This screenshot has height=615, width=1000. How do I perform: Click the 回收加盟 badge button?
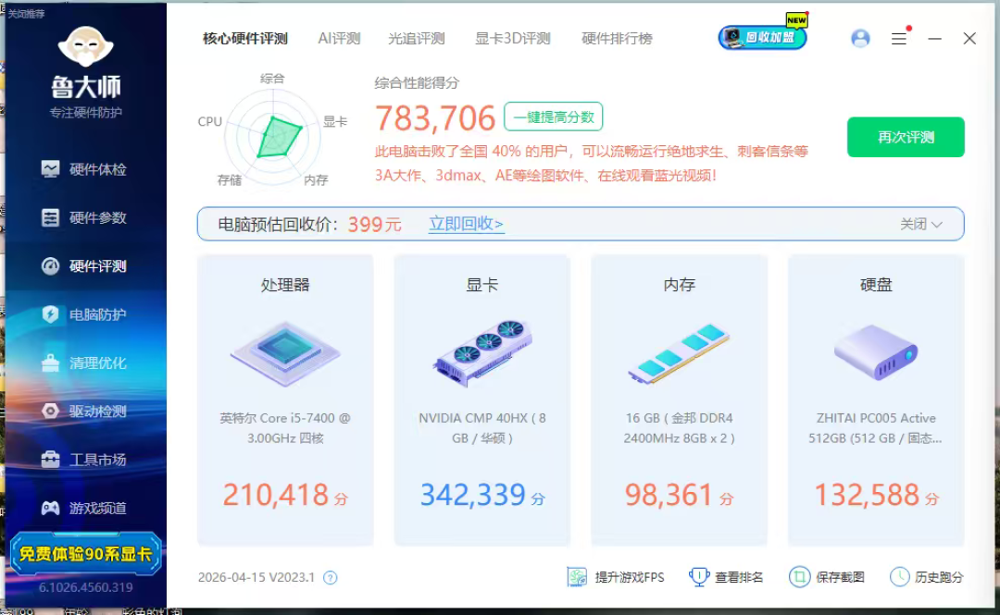coord(763,37)
